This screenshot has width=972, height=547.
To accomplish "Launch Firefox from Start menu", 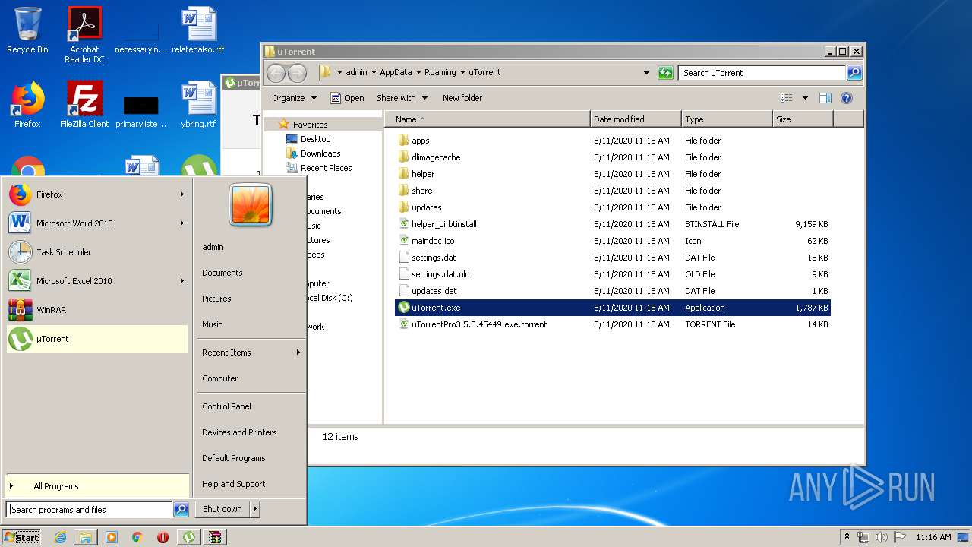I will pyautogui.click(x=96, y=194).
